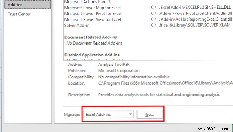Select the Solver Add-in row

coord(77,26)
